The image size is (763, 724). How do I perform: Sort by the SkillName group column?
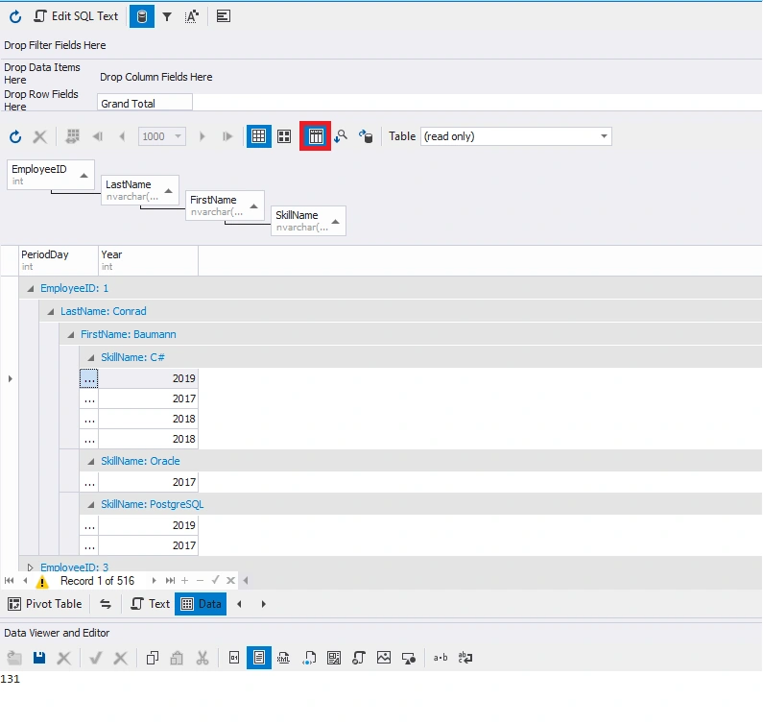308,221
